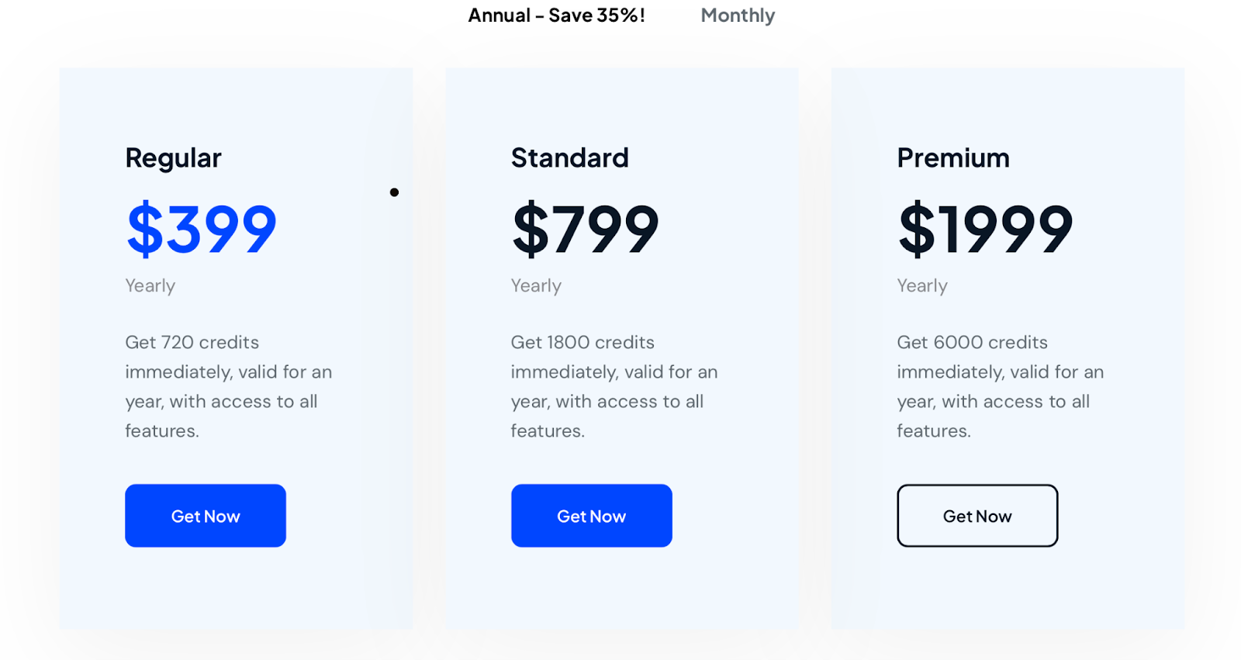Switch to Annual – Save 35% billing tab

556,16
